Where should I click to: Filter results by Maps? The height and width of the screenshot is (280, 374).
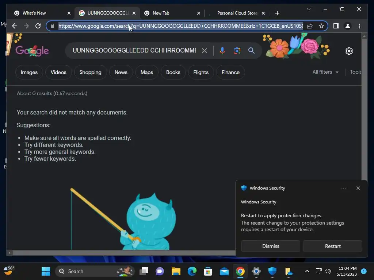tap(147, 73)
